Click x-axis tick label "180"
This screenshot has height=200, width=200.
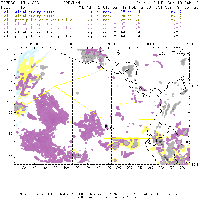[108, 168]
